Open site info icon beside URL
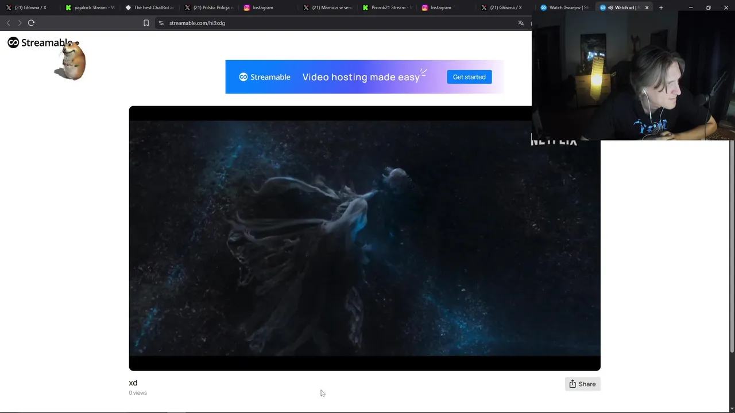 pyautogui.click(x=161, y=23)
